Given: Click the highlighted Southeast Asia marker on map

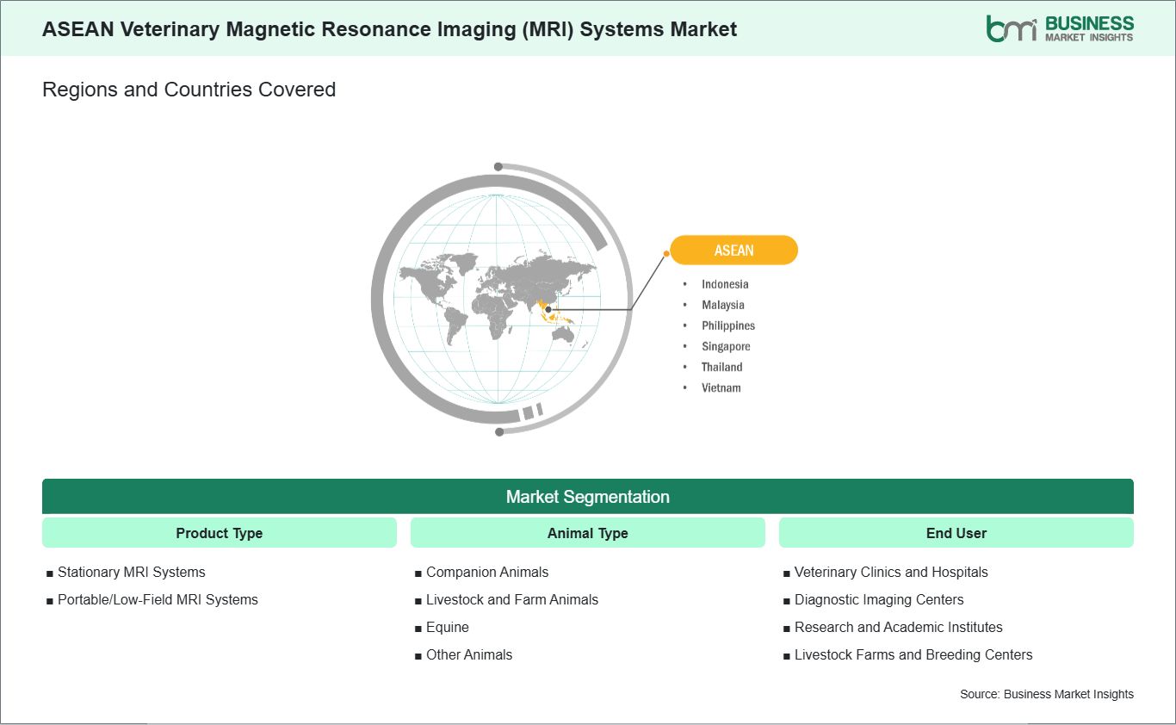Looking at the screenshot, I should point(548,310).
